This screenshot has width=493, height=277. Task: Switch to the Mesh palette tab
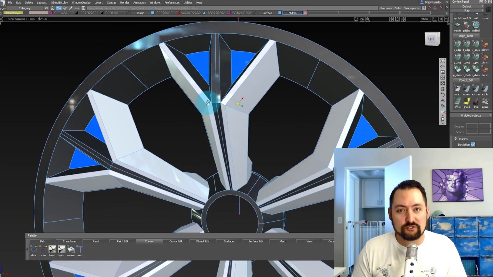(283, 241)
